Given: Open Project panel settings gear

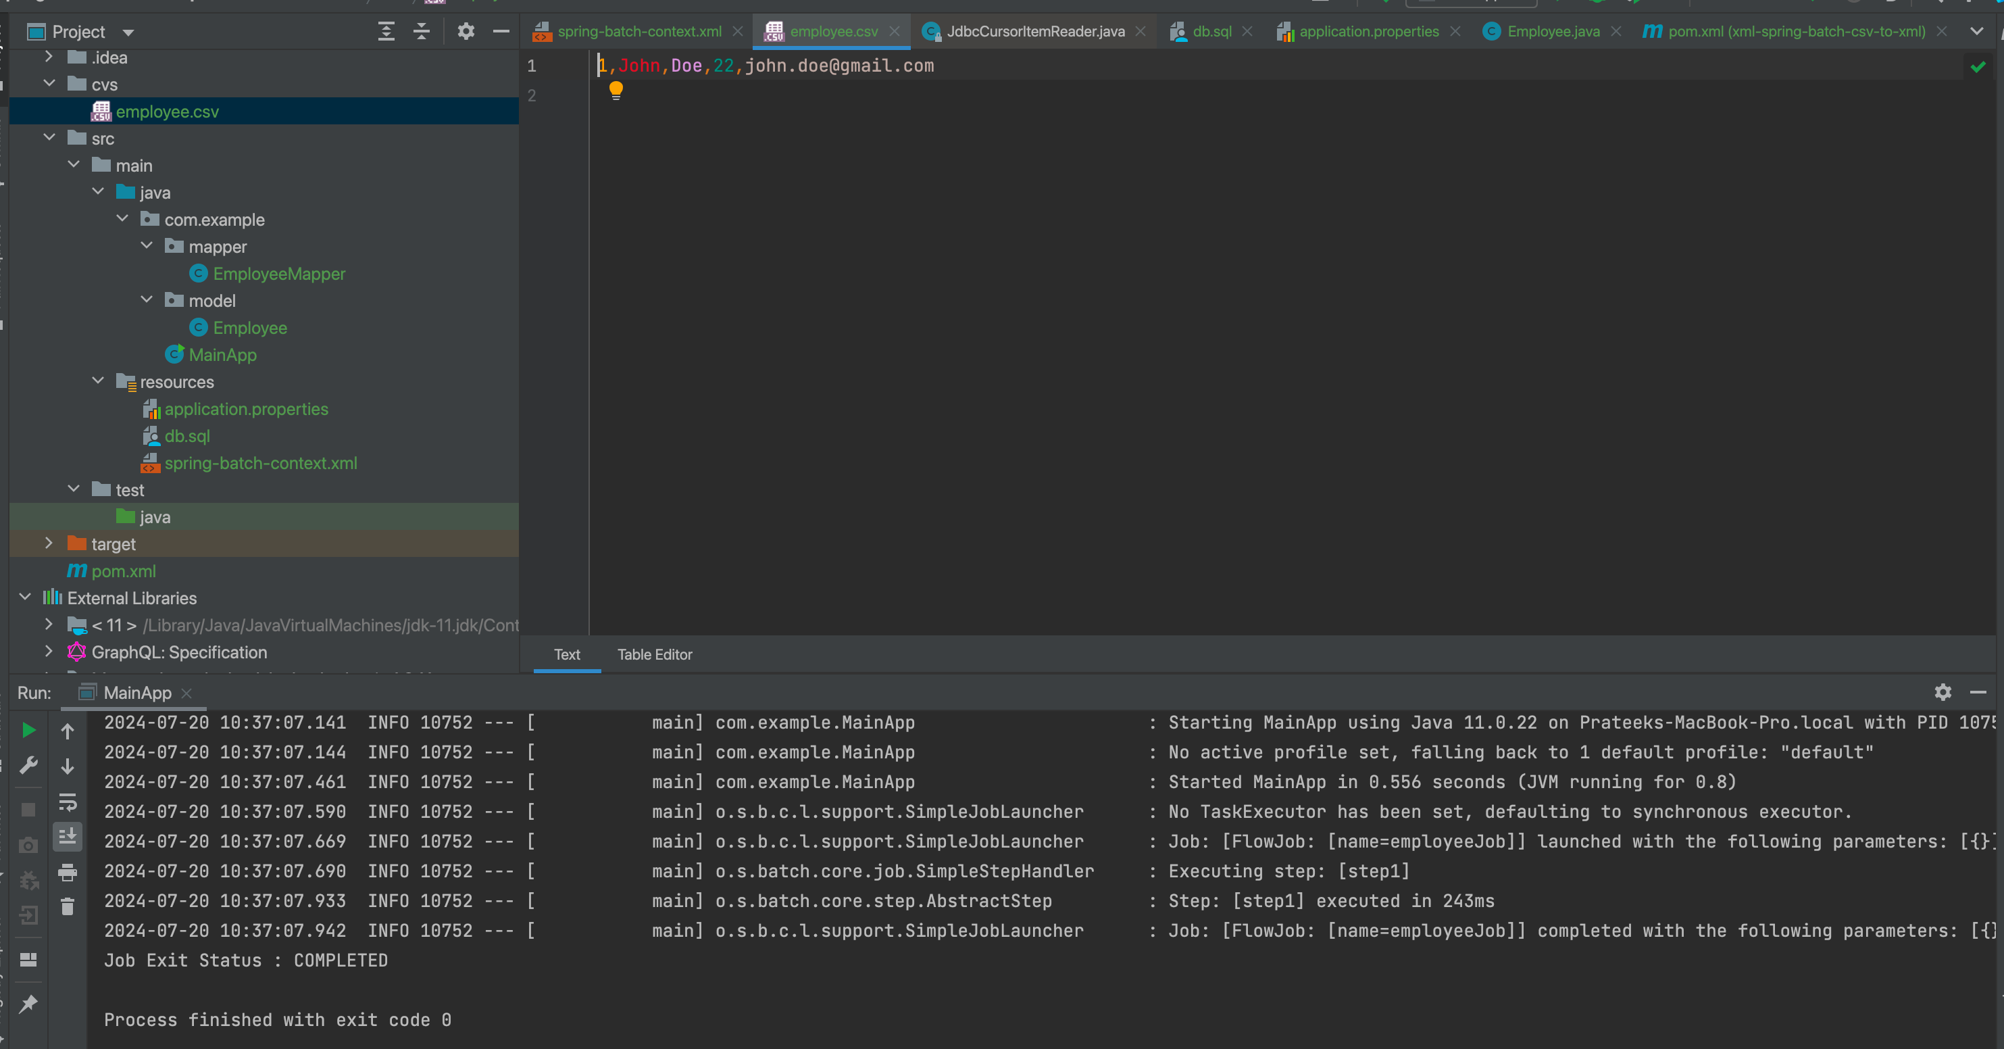Looking at the screenshot, I should tap(466, 32).
